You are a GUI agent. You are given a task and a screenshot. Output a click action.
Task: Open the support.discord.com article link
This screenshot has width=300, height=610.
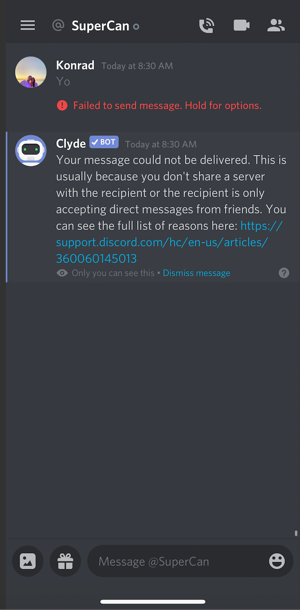169,242
